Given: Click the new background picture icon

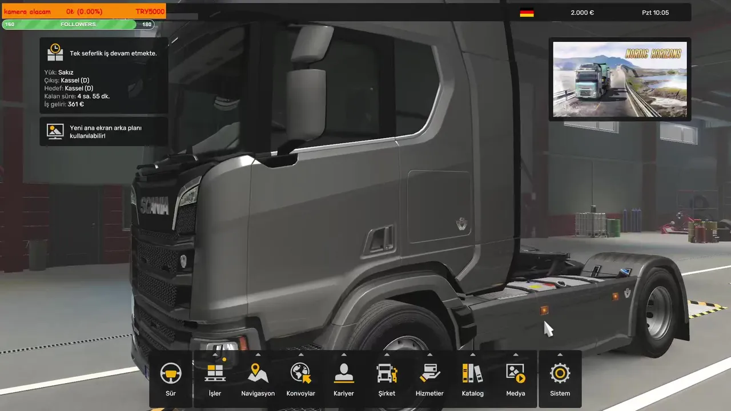Looking at the screenshot, I should click(x=55, y=131).
